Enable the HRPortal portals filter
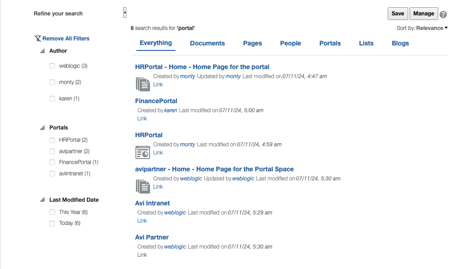 [x=52, y=140]
